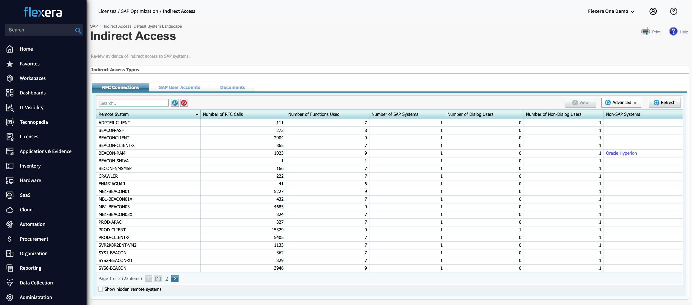This screenshot has height=305, width=692.
Task: Click the printer icon next to Print
Action: tap(645, 31)
